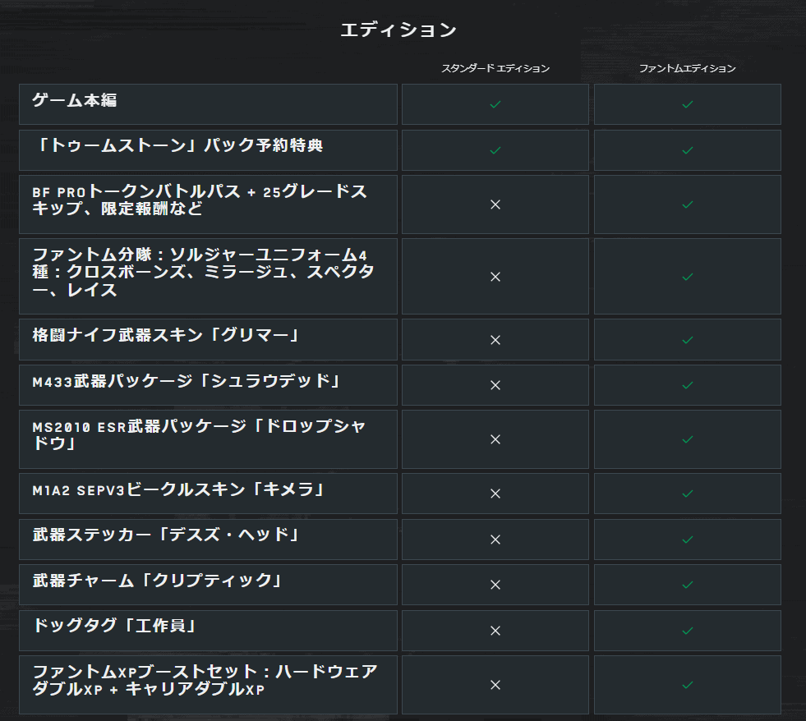Screen dimensions: 806x721
Task: Click Standard Edition X for デスズ・ヘッド sticker
Action: 495,540
